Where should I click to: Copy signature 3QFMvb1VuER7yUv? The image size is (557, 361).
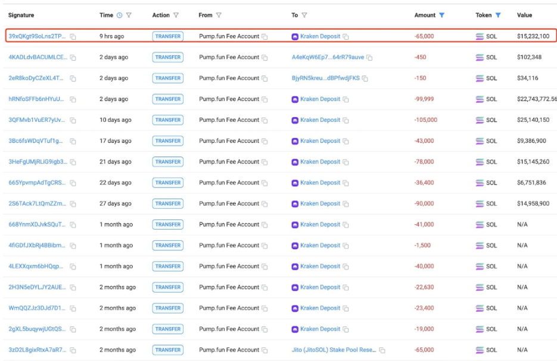click(x=73, y=120)
